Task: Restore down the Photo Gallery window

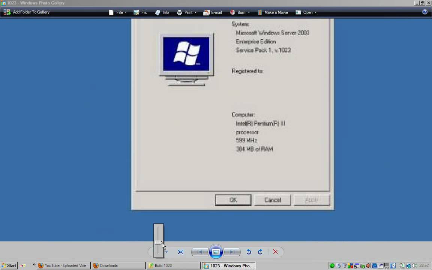Action: click(x=422, y=3)
